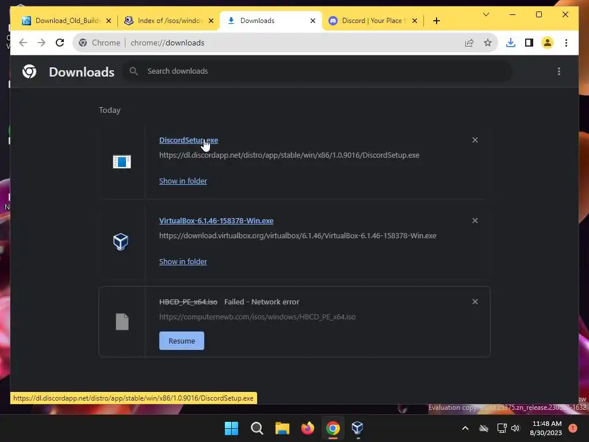Click the Chrome taskbar icon
Viewport: 589px width, 442px height.
pos(333,428)
